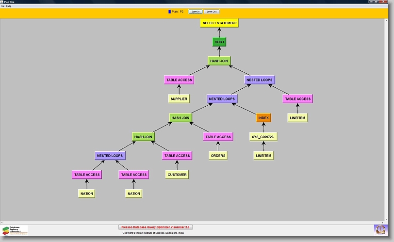Viewport: 394px width, 242px height.
Task: Click the Zoom In button
Action: [x=195, y=11]
